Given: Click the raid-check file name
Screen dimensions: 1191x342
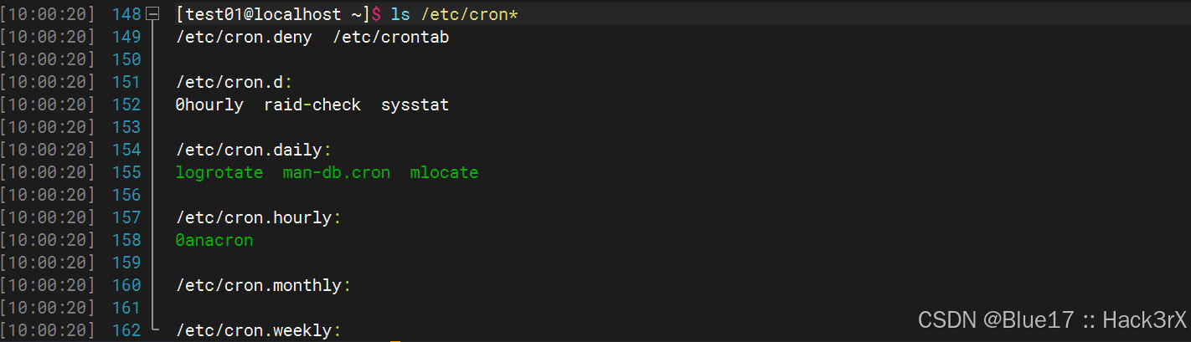Looking at the screenshot, I should click(312, 105).
